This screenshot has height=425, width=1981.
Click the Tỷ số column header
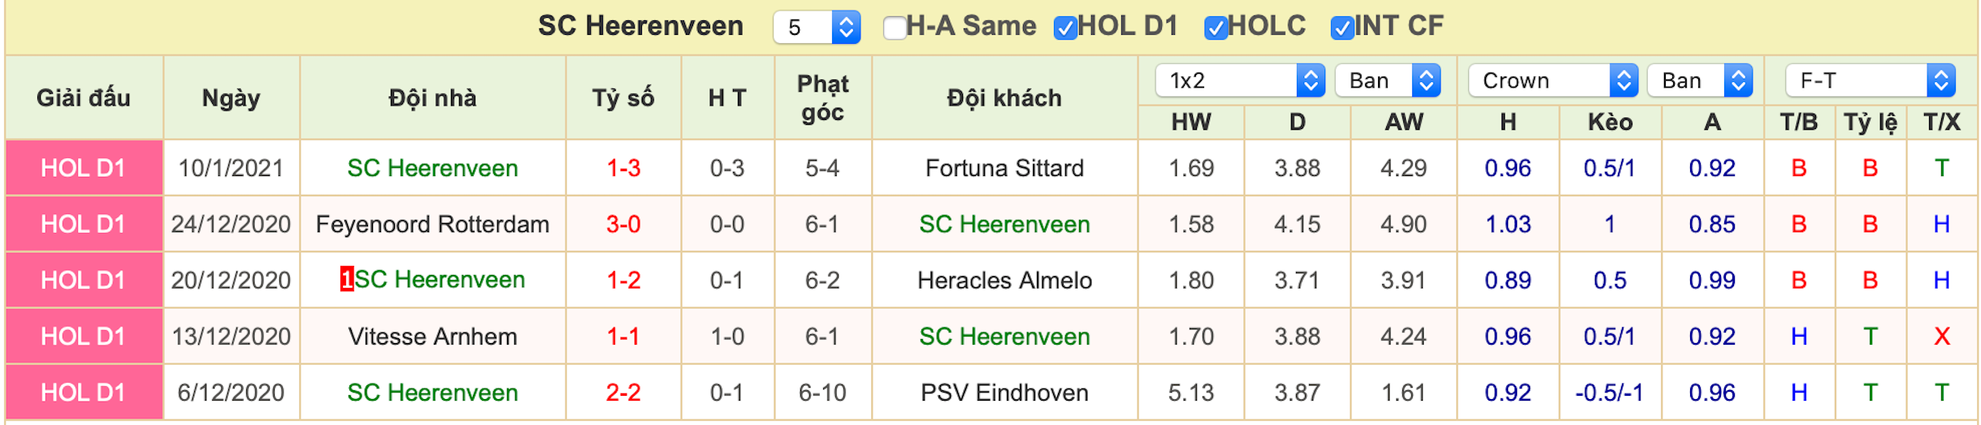[x=623, y=98]
